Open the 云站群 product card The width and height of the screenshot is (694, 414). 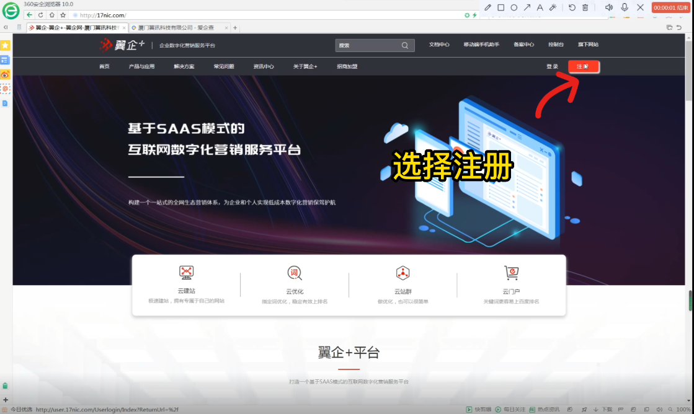(403, 285)
